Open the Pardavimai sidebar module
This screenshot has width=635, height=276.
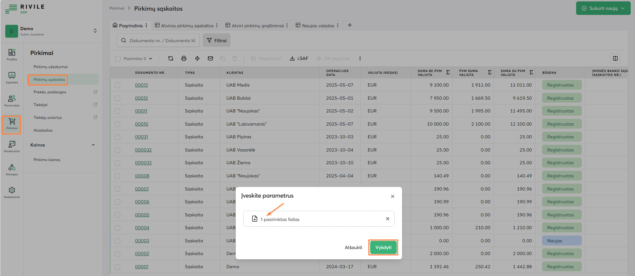tap(12, 146)
